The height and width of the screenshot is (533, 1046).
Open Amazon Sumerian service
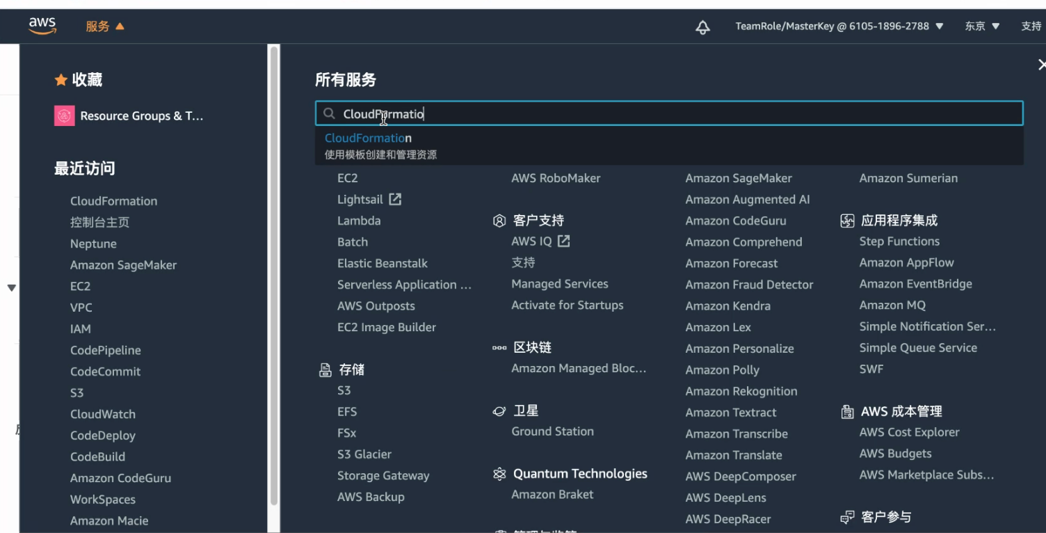point(908,178)
